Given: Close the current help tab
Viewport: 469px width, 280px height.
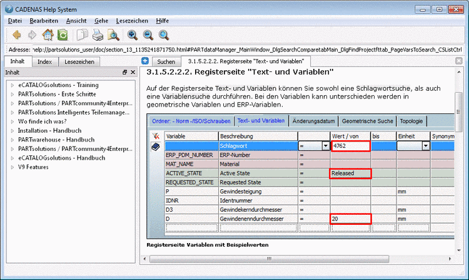Looking at the screenshot, I should [x=458, y=61].
